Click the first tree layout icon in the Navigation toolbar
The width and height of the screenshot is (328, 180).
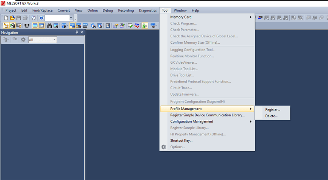click(x=5, y=40)
